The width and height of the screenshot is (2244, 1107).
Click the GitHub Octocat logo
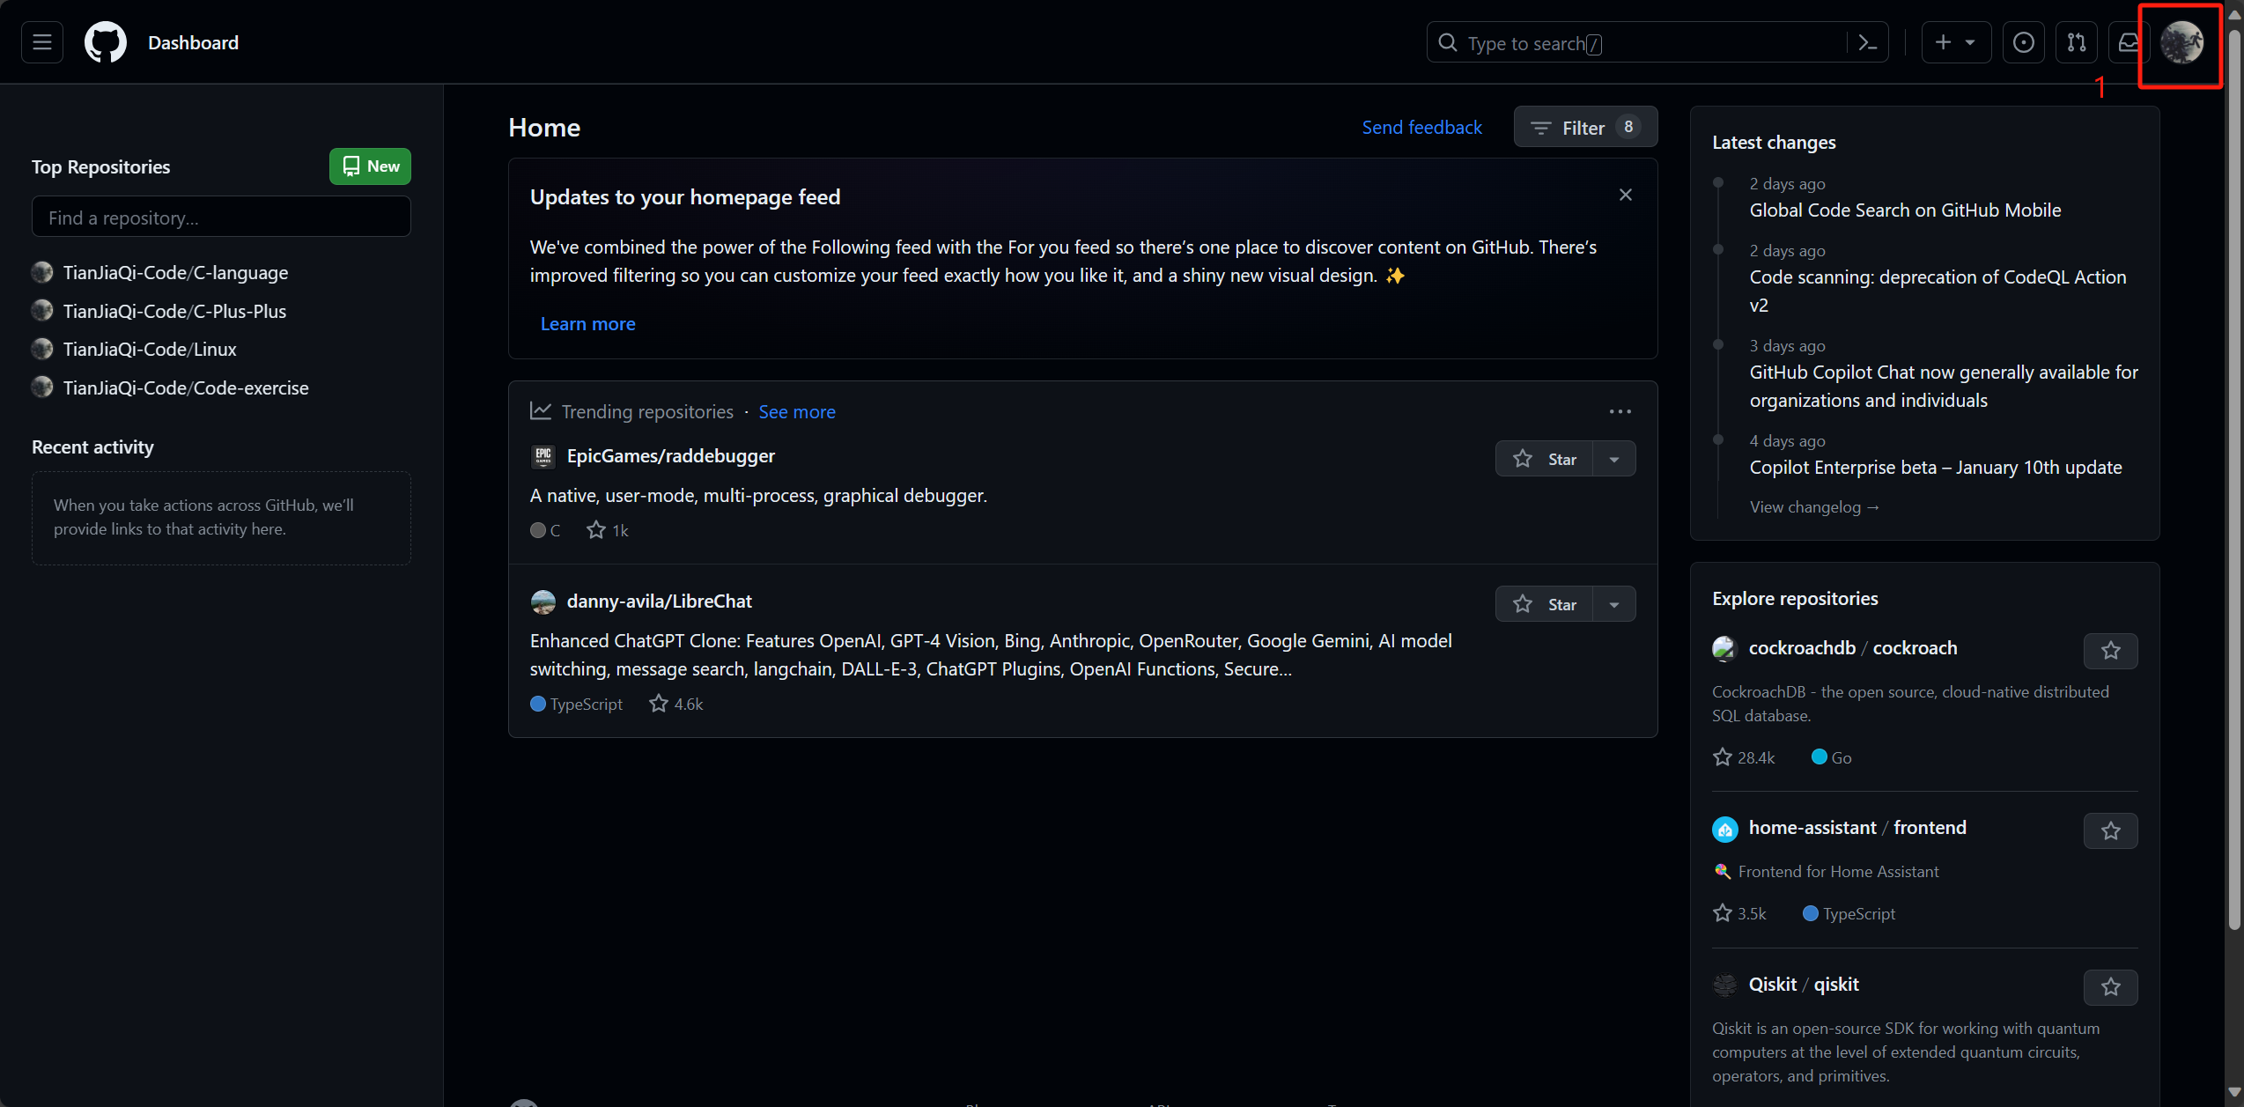tap(106, 42)
